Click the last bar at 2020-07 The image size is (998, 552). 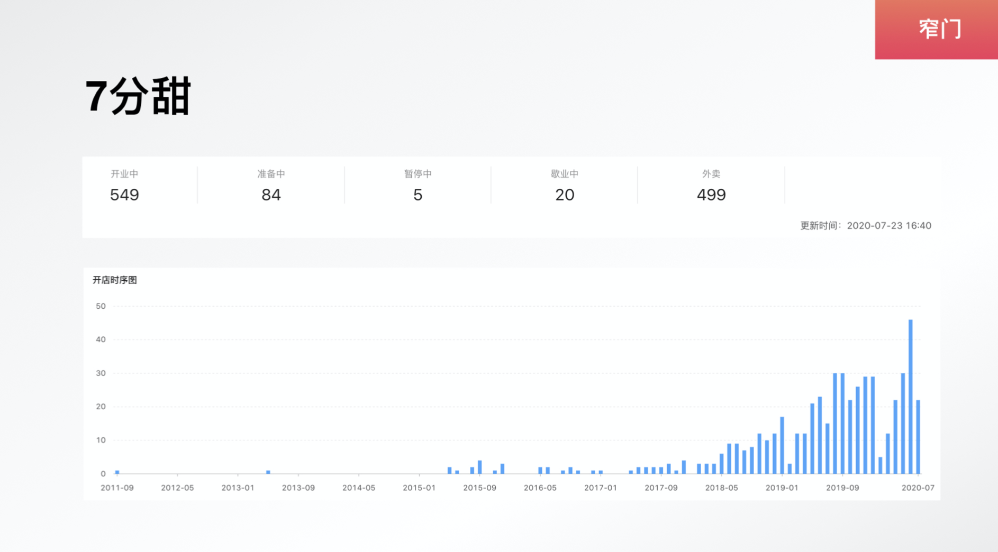pyautogui.click(x=918, y=437)
